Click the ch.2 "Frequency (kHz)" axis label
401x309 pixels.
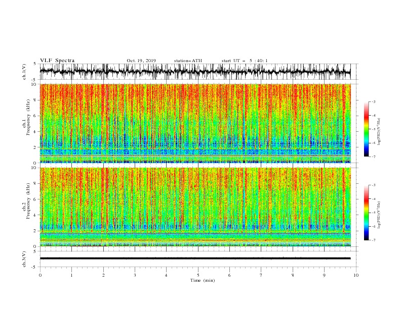[28, 201]
